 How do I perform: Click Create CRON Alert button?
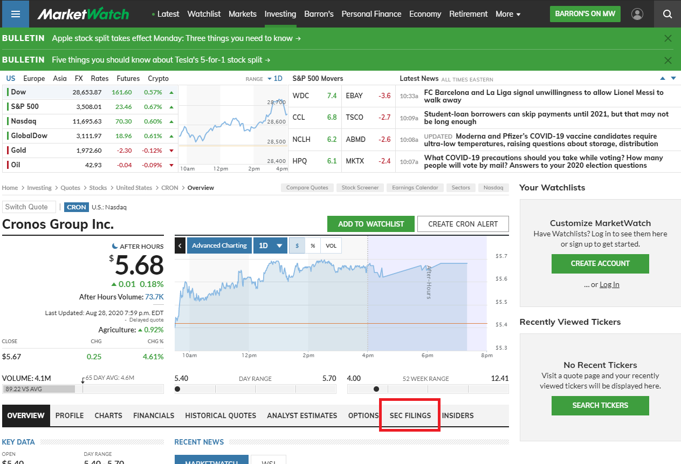pos(463,224)
